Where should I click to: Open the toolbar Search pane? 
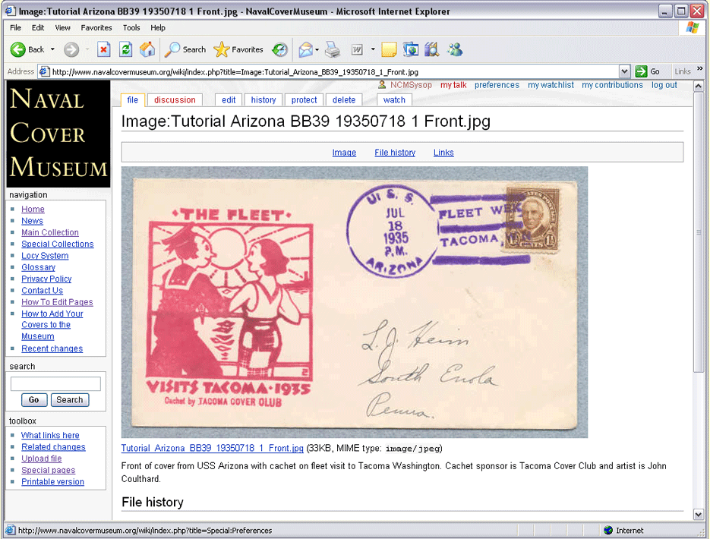[185, 49]
